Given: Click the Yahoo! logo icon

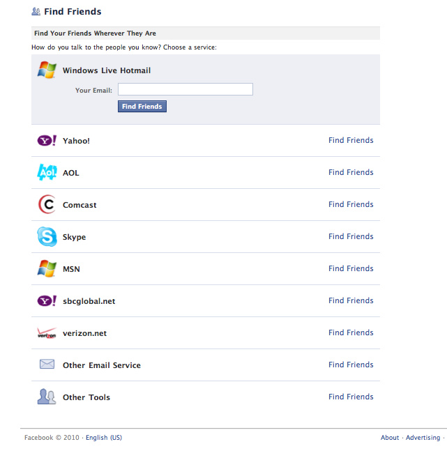Looking at the screenshot, I should tap(47, 141).
